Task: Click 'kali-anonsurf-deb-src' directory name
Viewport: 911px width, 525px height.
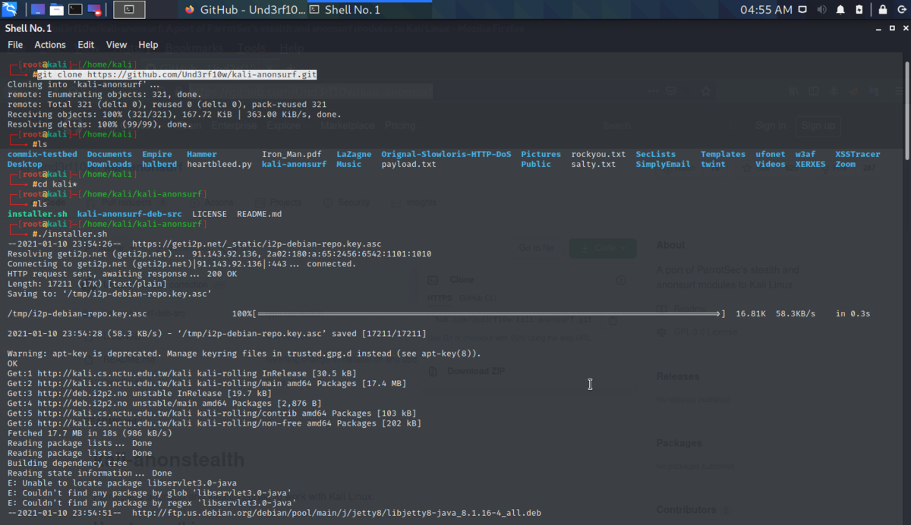Action: 129,214
